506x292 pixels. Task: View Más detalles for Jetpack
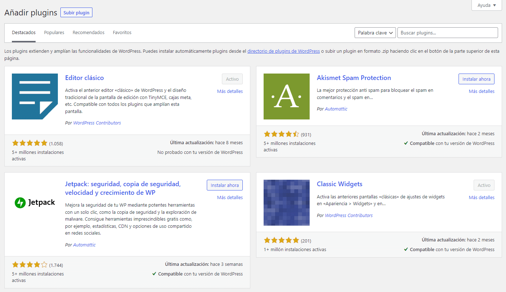[230, 198]
